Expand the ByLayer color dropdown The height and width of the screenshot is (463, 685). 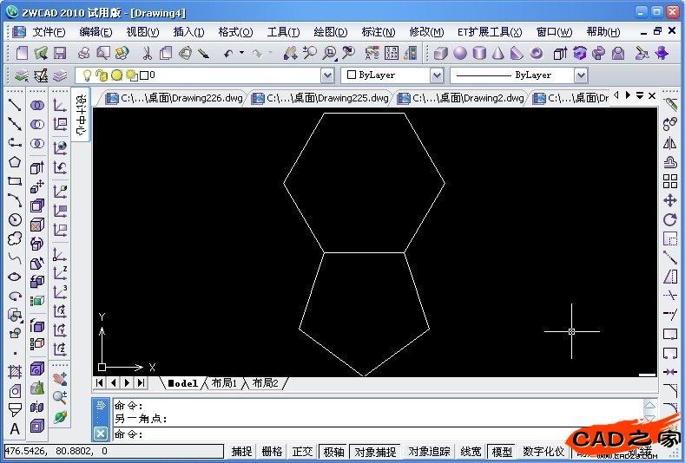(x=437, y=75)
